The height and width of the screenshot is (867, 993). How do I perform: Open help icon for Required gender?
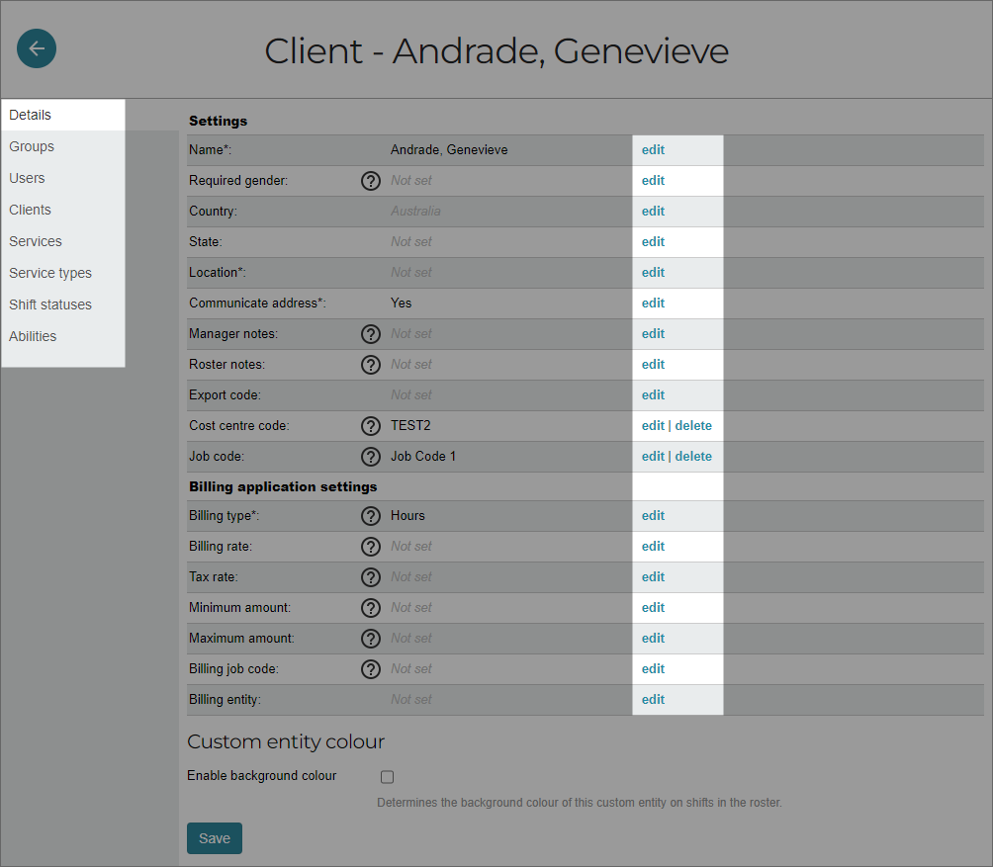coord(371,181)
